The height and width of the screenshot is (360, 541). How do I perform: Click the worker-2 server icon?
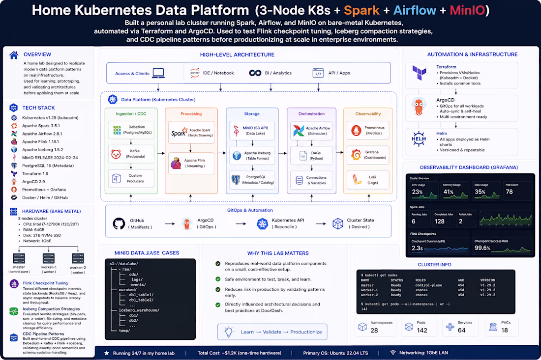[x=78, y=258]
